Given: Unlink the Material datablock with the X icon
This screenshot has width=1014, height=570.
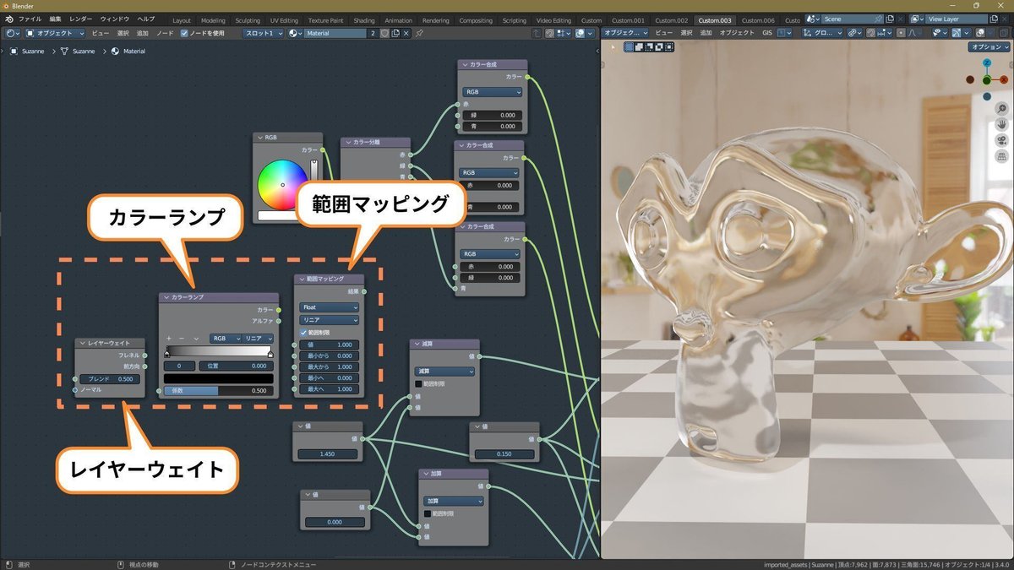Looking at the screenshot, I should pos(406,33).
